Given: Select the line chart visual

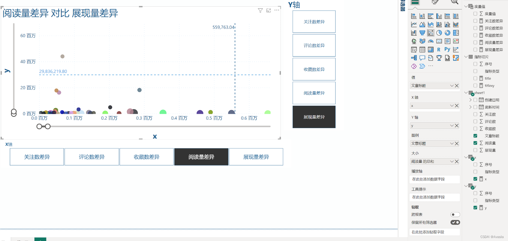Looking at the screenshot, I should [x=414, y=25].
